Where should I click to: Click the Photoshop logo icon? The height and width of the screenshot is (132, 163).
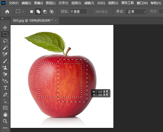(3, 3)
